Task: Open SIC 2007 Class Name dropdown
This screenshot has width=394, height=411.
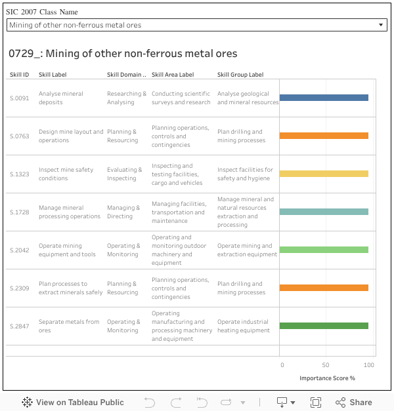Action: (197, 25)
